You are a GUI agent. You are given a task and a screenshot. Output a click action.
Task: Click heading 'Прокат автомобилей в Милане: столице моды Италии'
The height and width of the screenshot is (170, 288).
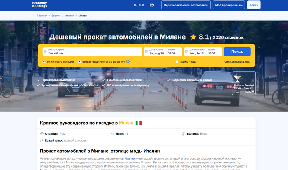click(x=100, y=151)
